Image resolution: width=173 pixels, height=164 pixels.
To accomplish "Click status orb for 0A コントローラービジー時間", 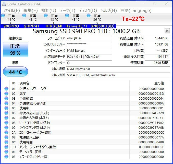I will pos(6,132).
